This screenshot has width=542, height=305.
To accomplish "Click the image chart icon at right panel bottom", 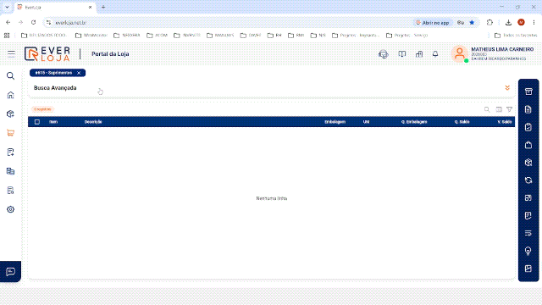I will click(x=528, y=269).
